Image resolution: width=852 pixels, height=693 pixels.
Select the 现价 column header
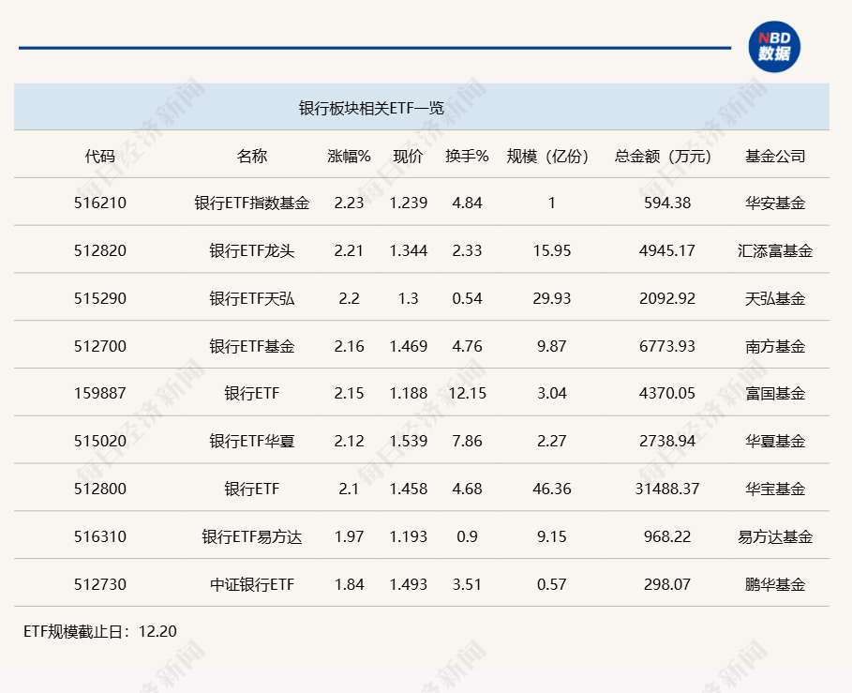coord(408,157)
